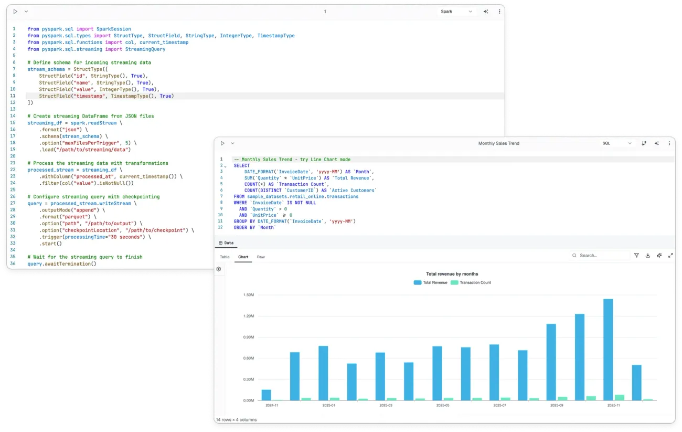This screenshot has width=682, height=432.
Task: Click line 7 FROM sample_datasets.retail_online.transactions
Action: 296,197
